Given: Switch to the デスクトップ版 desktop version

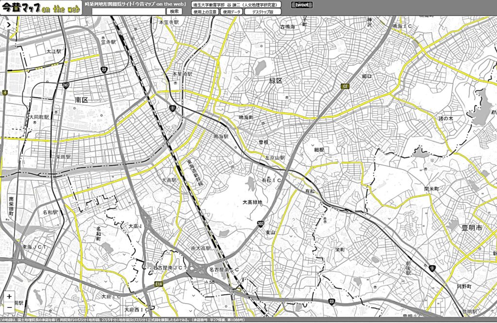Looking at the screenshot, I should coord(263,12).
